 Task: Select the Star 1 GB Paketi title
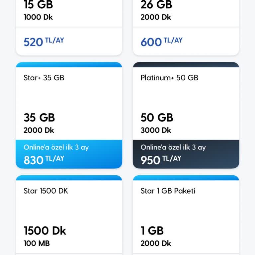click(x=168, y=191)
